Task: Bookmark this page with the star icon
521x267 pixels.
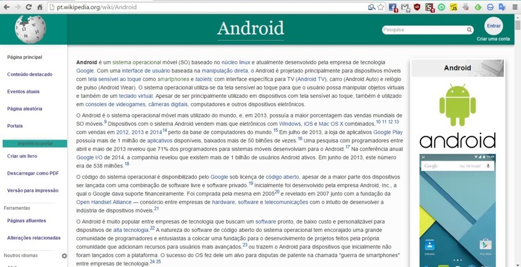Action: (380, 7)
